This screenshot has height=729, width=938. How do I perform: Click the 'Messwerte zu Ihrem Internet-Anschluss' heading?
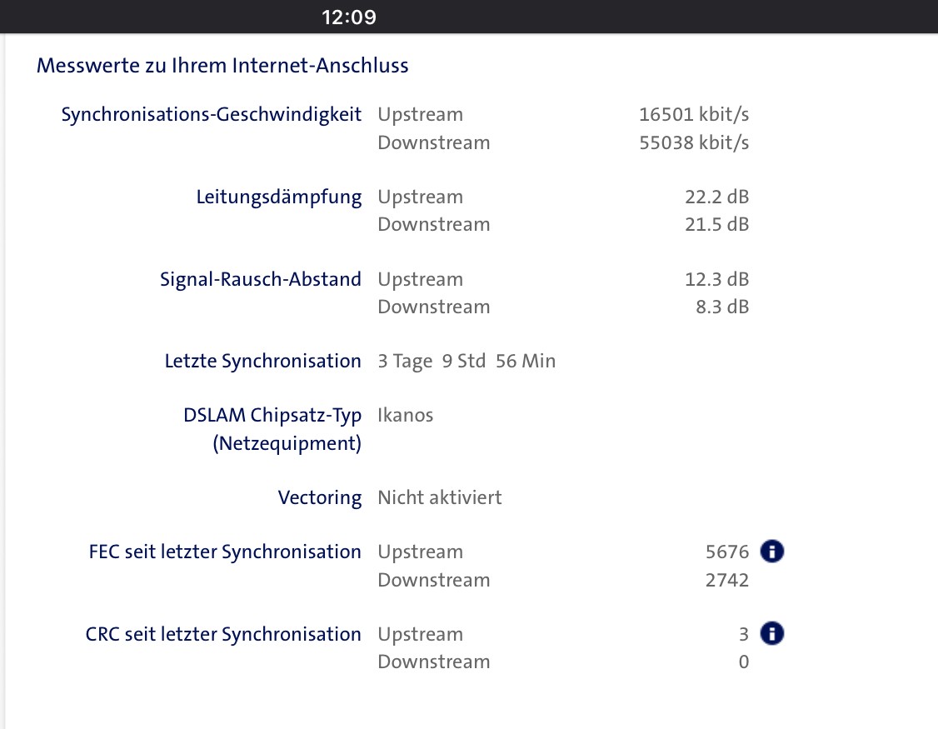click(222, 65)
